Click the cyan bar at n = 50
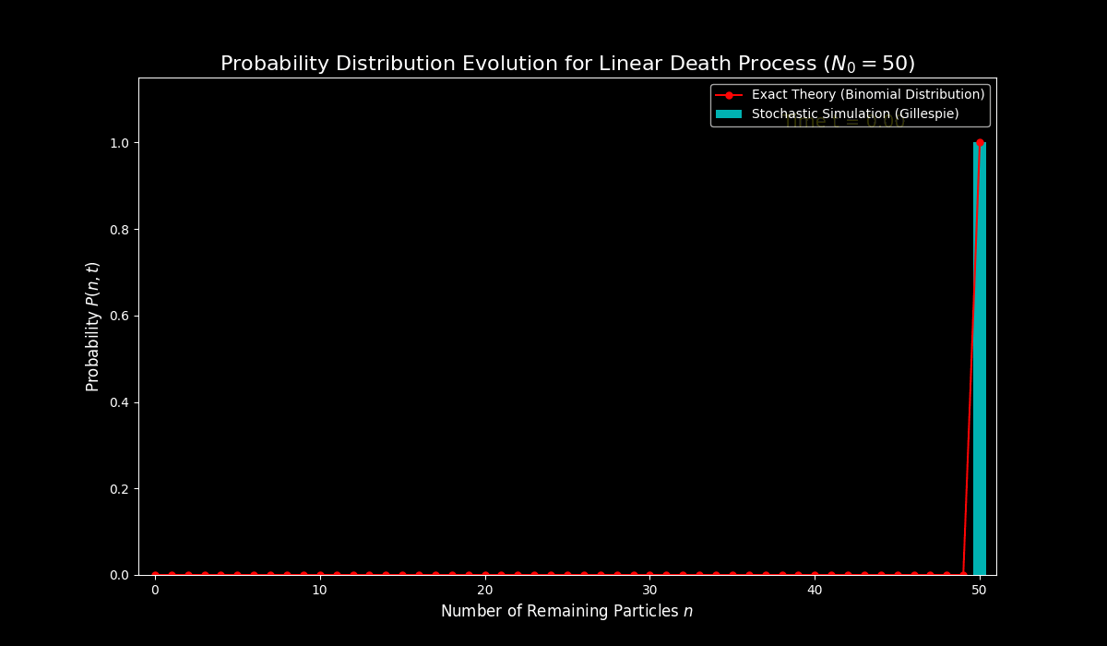 tap(980, 369)
